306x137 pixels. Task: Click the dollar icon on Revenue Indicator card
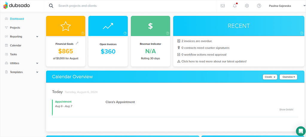(x=150, y=26)
